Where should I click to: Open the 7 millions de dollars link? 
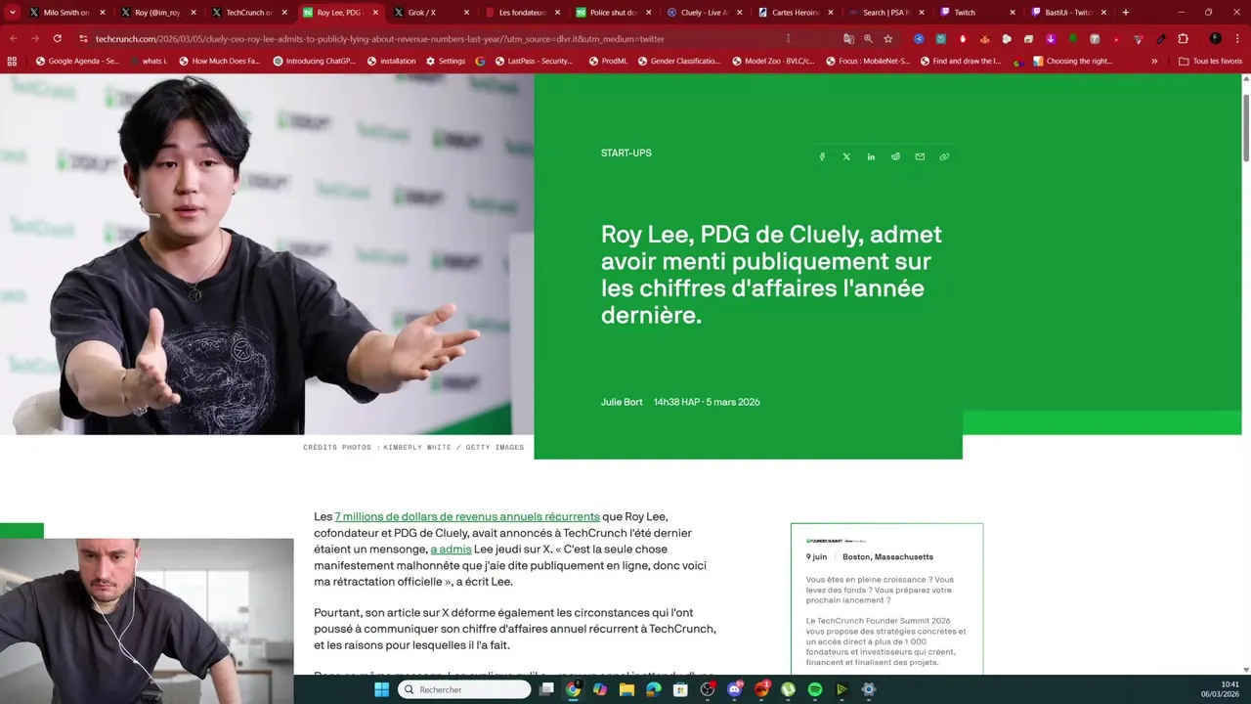click(x=467, y=516)
